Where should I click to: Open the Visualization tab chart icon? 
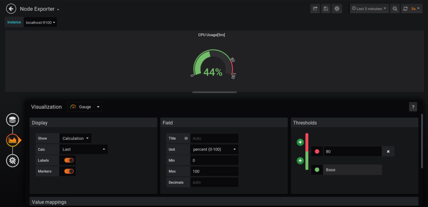point(12,140)
